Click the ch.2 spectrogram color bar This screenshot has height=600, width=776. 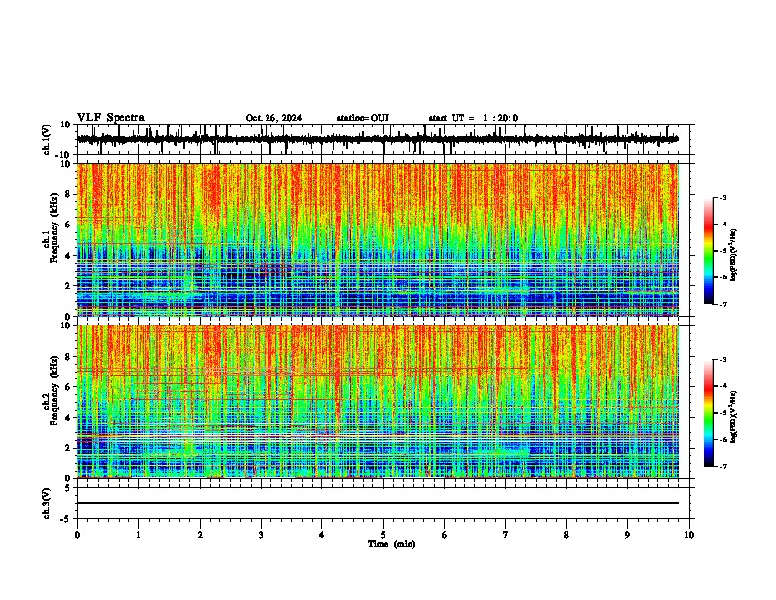coord(709,413)
